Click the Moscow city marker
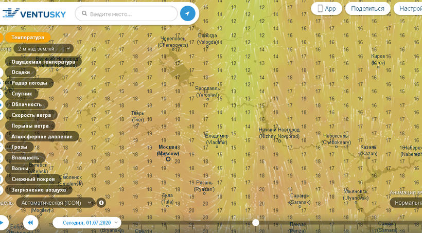 (168, 159)
